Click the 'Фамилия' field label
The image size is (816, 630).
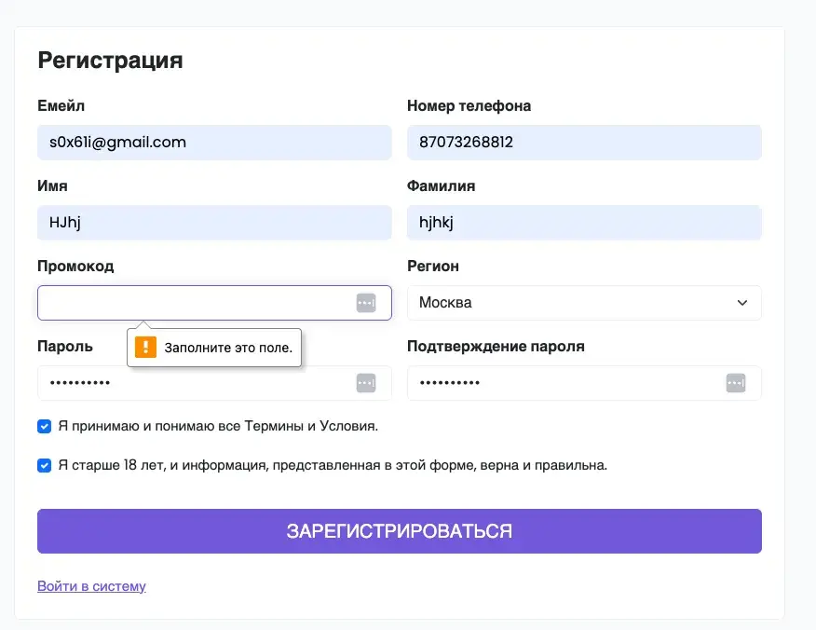(x=442, y=186)
